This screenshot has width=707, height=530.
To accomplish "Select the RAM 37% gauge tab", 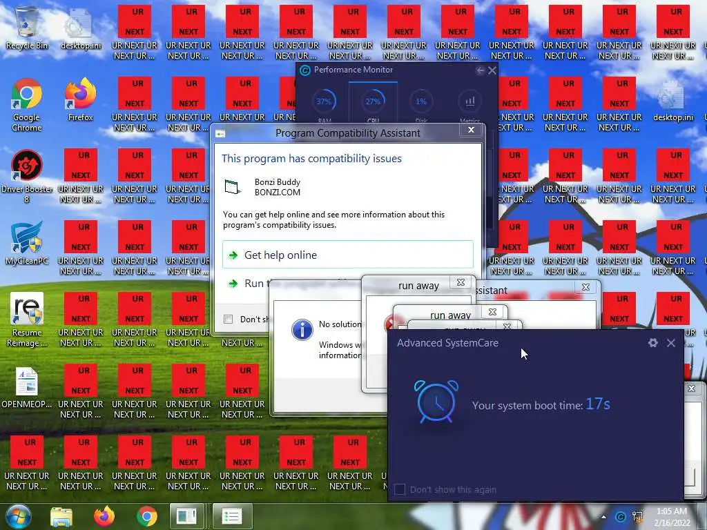I will point(325,103).
